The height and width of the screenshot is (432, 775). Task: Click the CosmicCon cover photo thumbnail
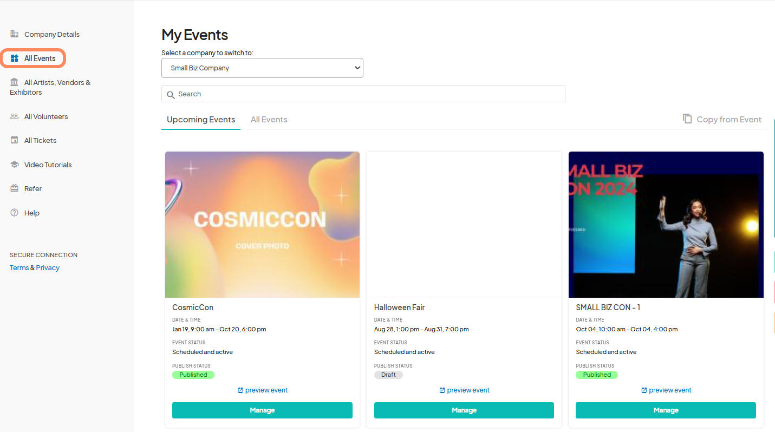tap(262, 224)
